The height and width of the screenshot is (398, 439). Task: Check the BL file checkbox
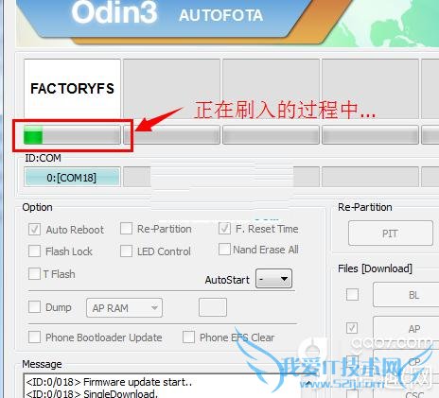[352, 295]
